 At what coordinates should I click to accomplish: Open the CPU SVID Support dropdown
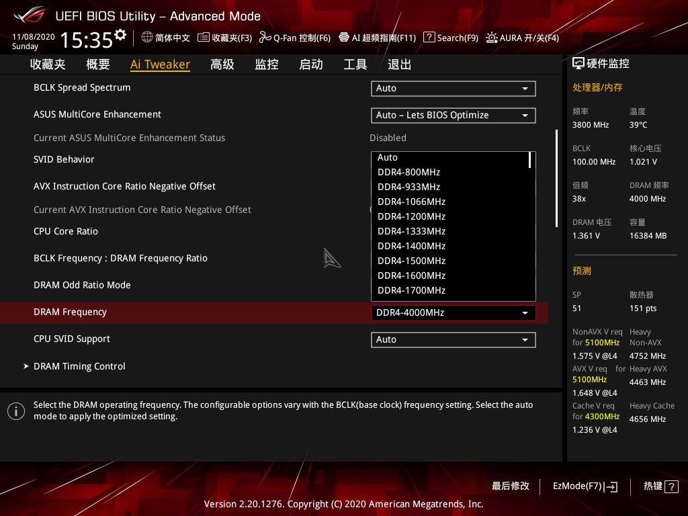[x=454, y=339]
